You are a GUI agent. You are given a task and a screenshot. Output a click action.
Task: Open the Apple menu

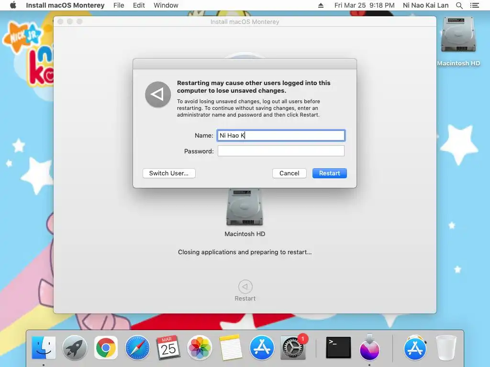tap(13, 5)
